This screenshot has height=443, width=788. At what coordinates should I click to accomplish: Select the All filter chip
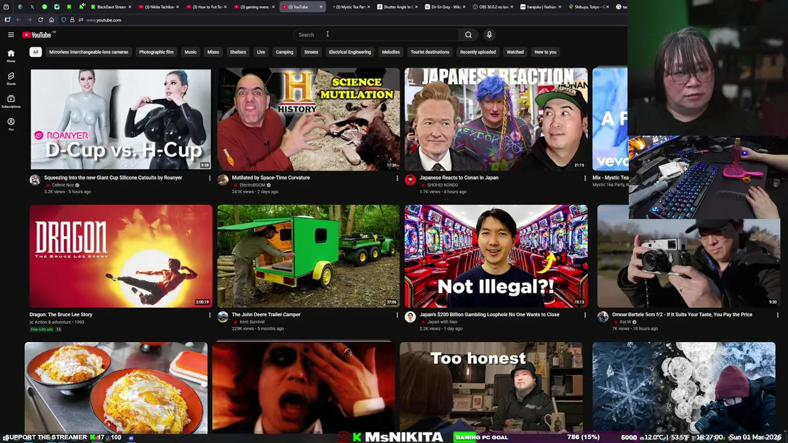pos(36,52)
